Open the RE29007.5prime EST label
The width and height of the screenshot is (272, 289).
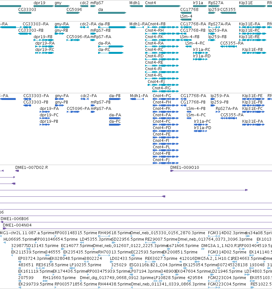161,239
